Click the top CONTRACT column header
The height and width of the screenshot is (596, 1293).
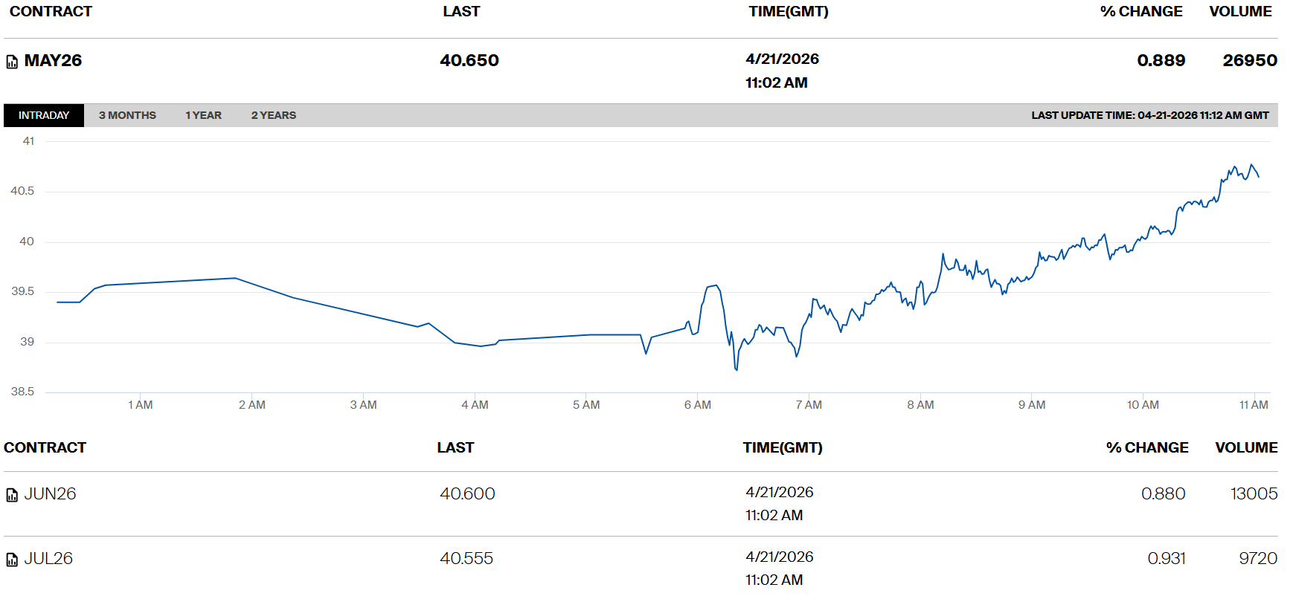point(51,12)
